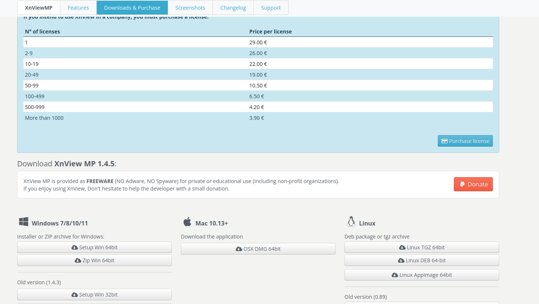Viewport: 539px width, 304px height.
Task: Download Setup Win 64bit installer
Action: (x=94, y=247)
